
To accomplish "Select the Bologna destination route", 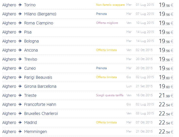I will (x=31, y=41).
